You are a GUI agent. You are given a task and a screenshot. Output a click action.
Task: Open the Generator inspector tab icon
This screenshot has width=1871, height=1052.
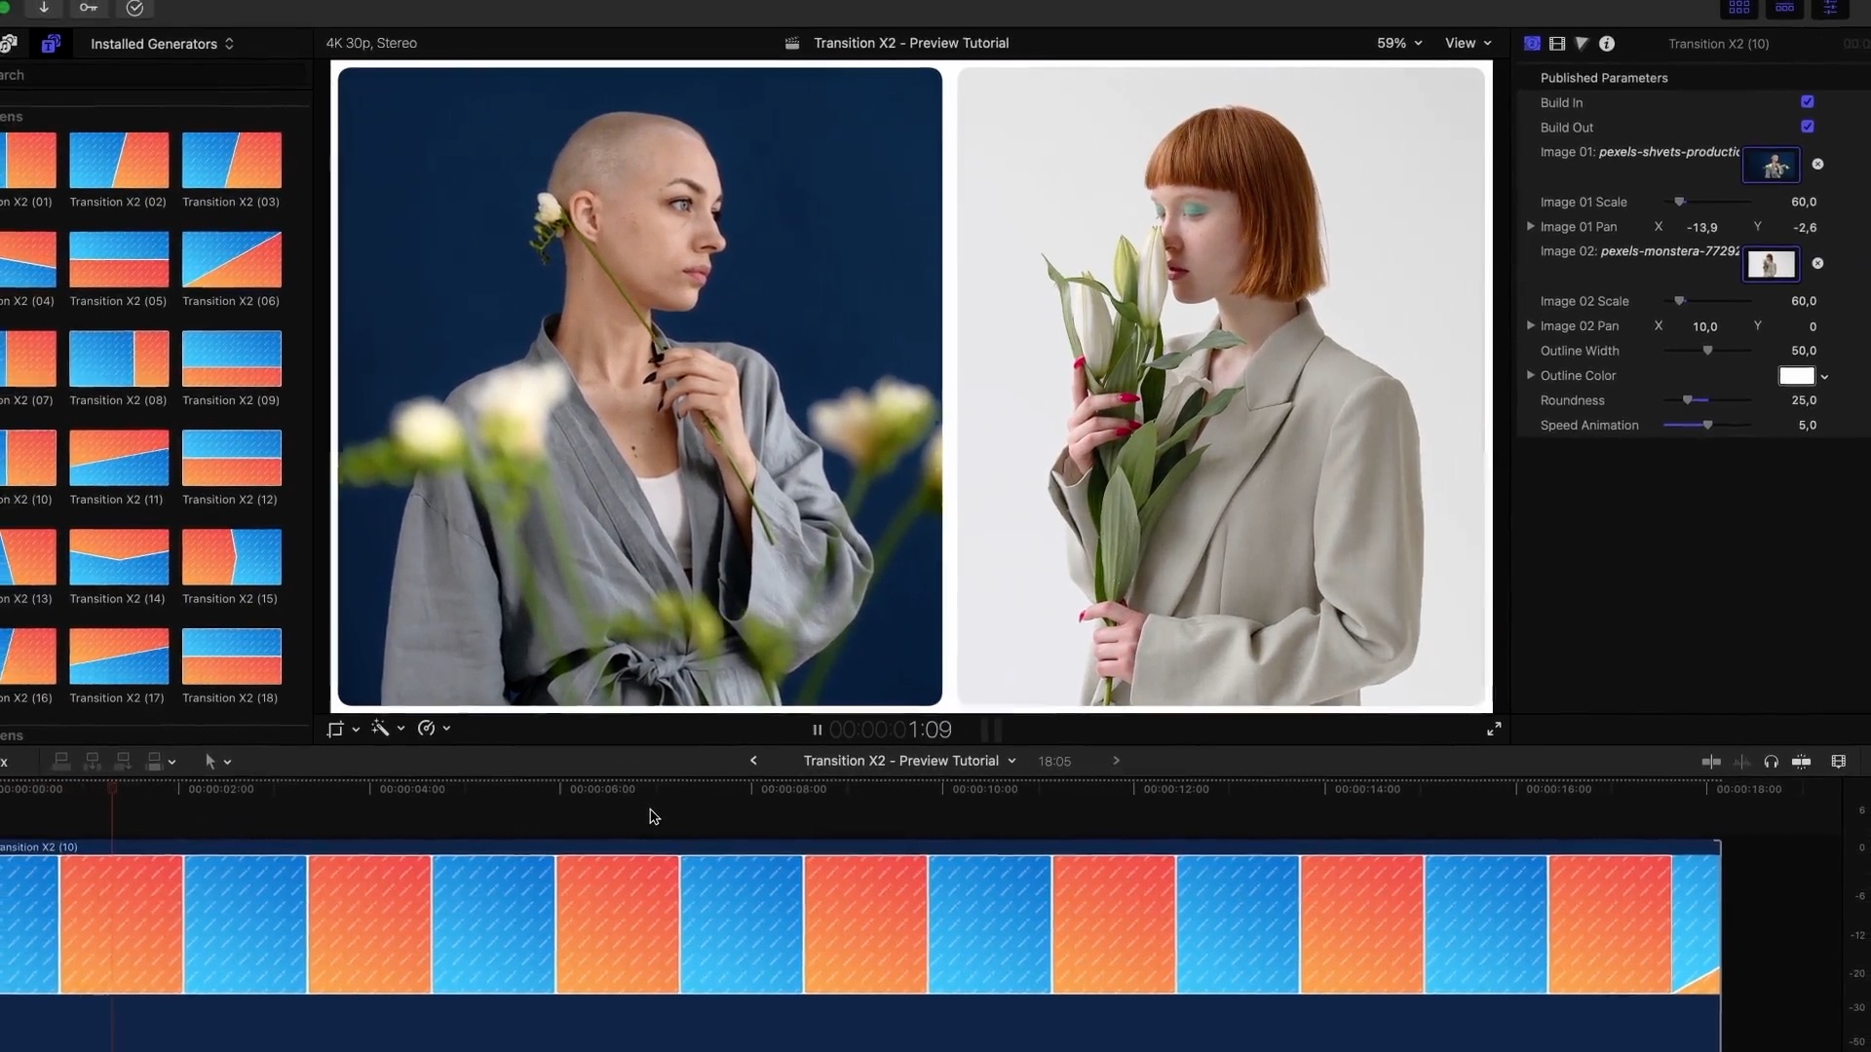[x=1532, y=44]
